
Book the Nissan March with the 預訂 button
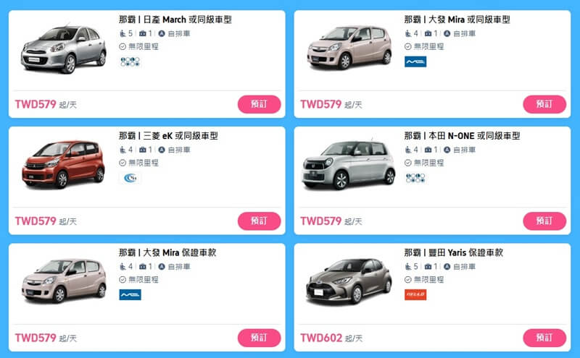coord(259,104)
